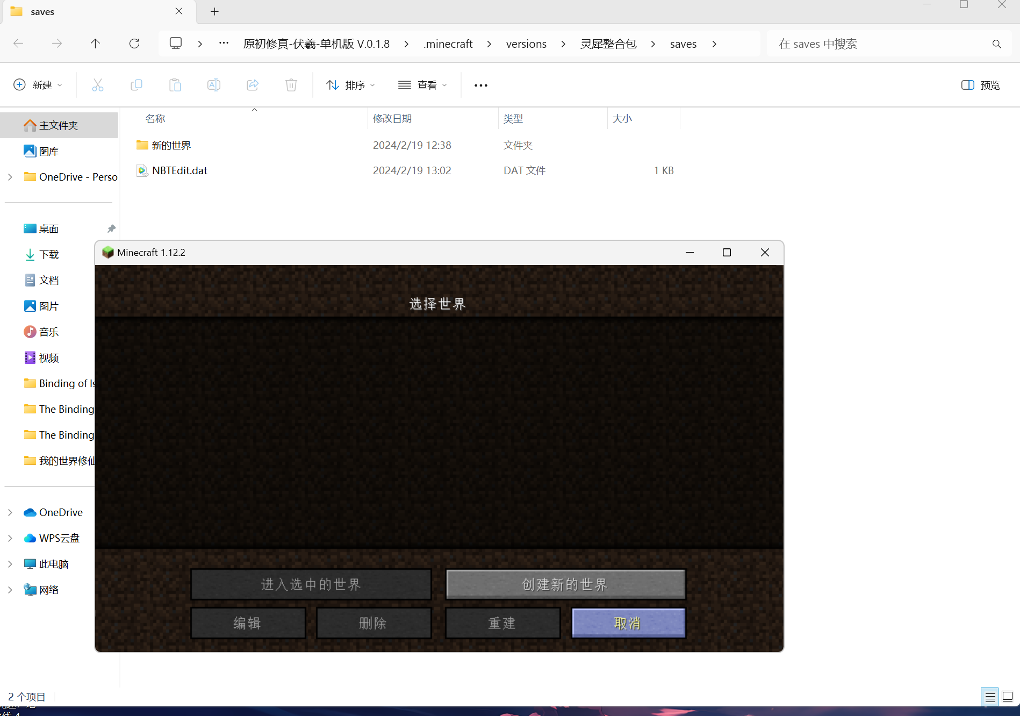Click the Copy icon in toolbar
Screen dimensions: 1020x716
(137, 85)
